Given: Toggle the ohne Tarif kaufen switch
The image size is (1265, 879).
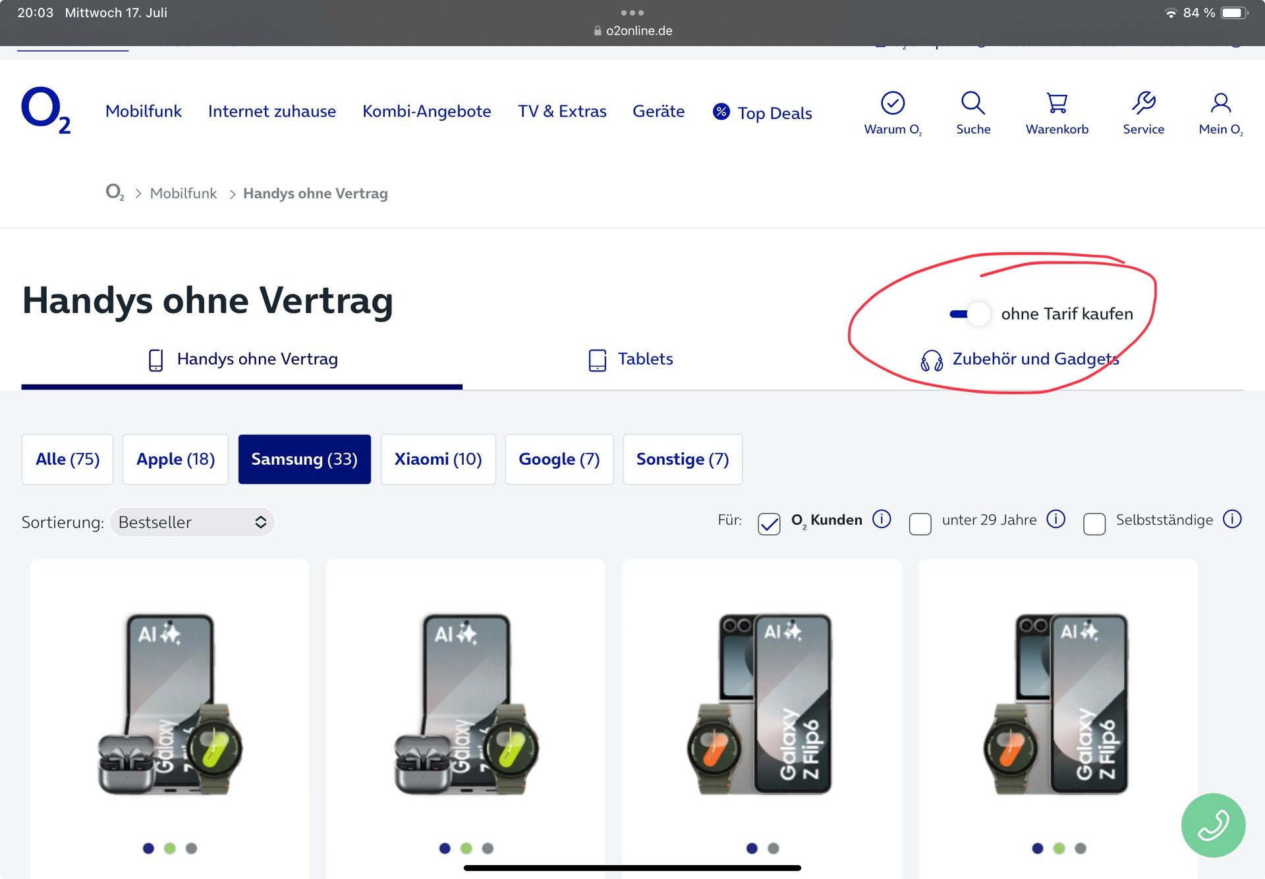Looking at the screenshot, I should click(x=970, y=314).
